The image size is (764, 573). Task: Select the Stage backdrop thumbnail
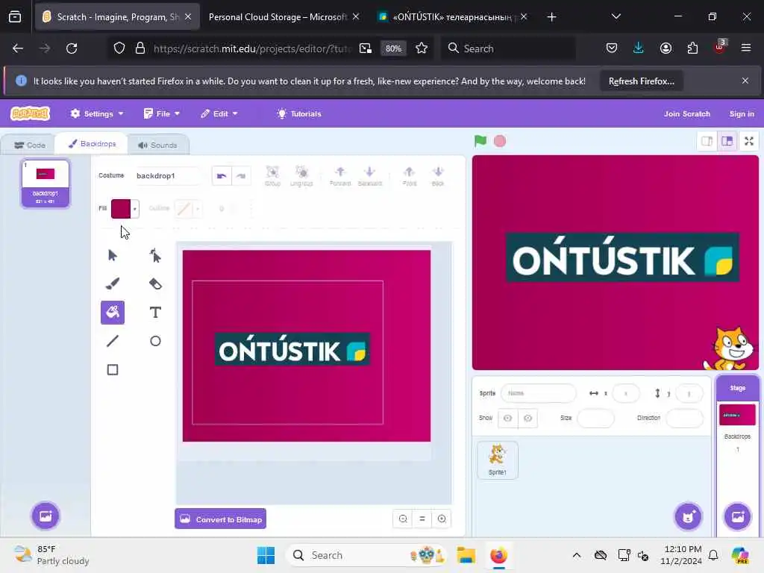(737, 415)
